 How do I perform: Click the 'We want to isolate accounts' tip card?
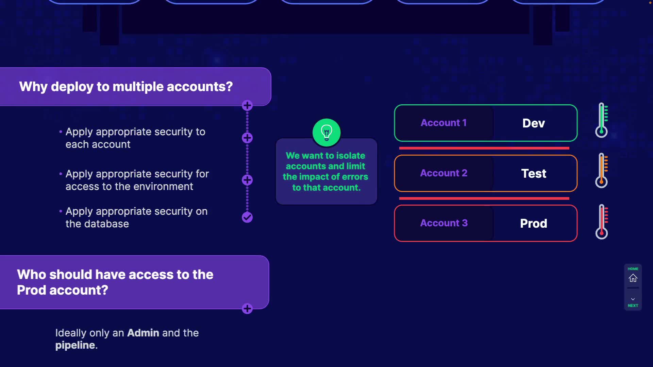(x=326, y=172)
